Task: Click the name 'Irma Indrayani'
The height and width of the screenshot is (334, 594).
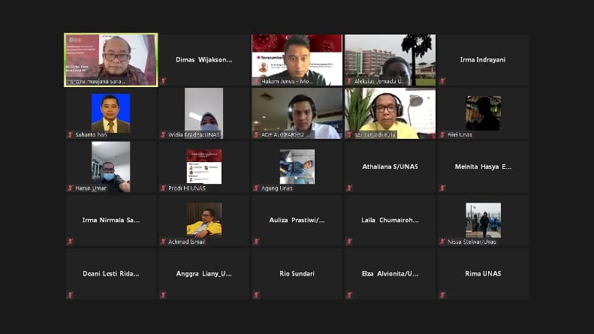Action: 483,59
